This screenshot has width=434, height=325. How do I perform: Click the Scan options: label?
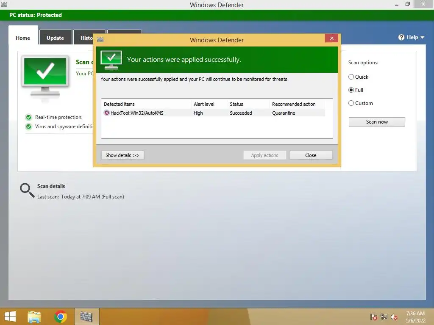click(x=363, y=63)
